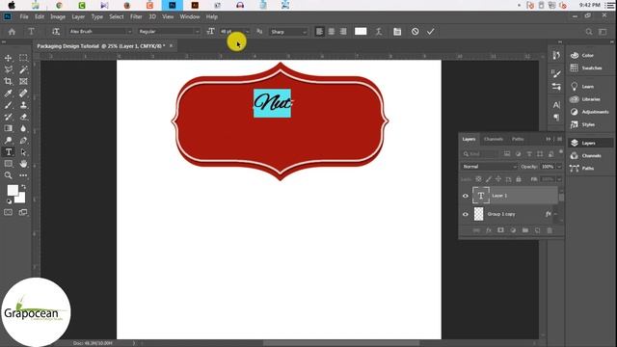The image size is (617, 347).
Task: Cancel current text edits
Action: point(416,32)
